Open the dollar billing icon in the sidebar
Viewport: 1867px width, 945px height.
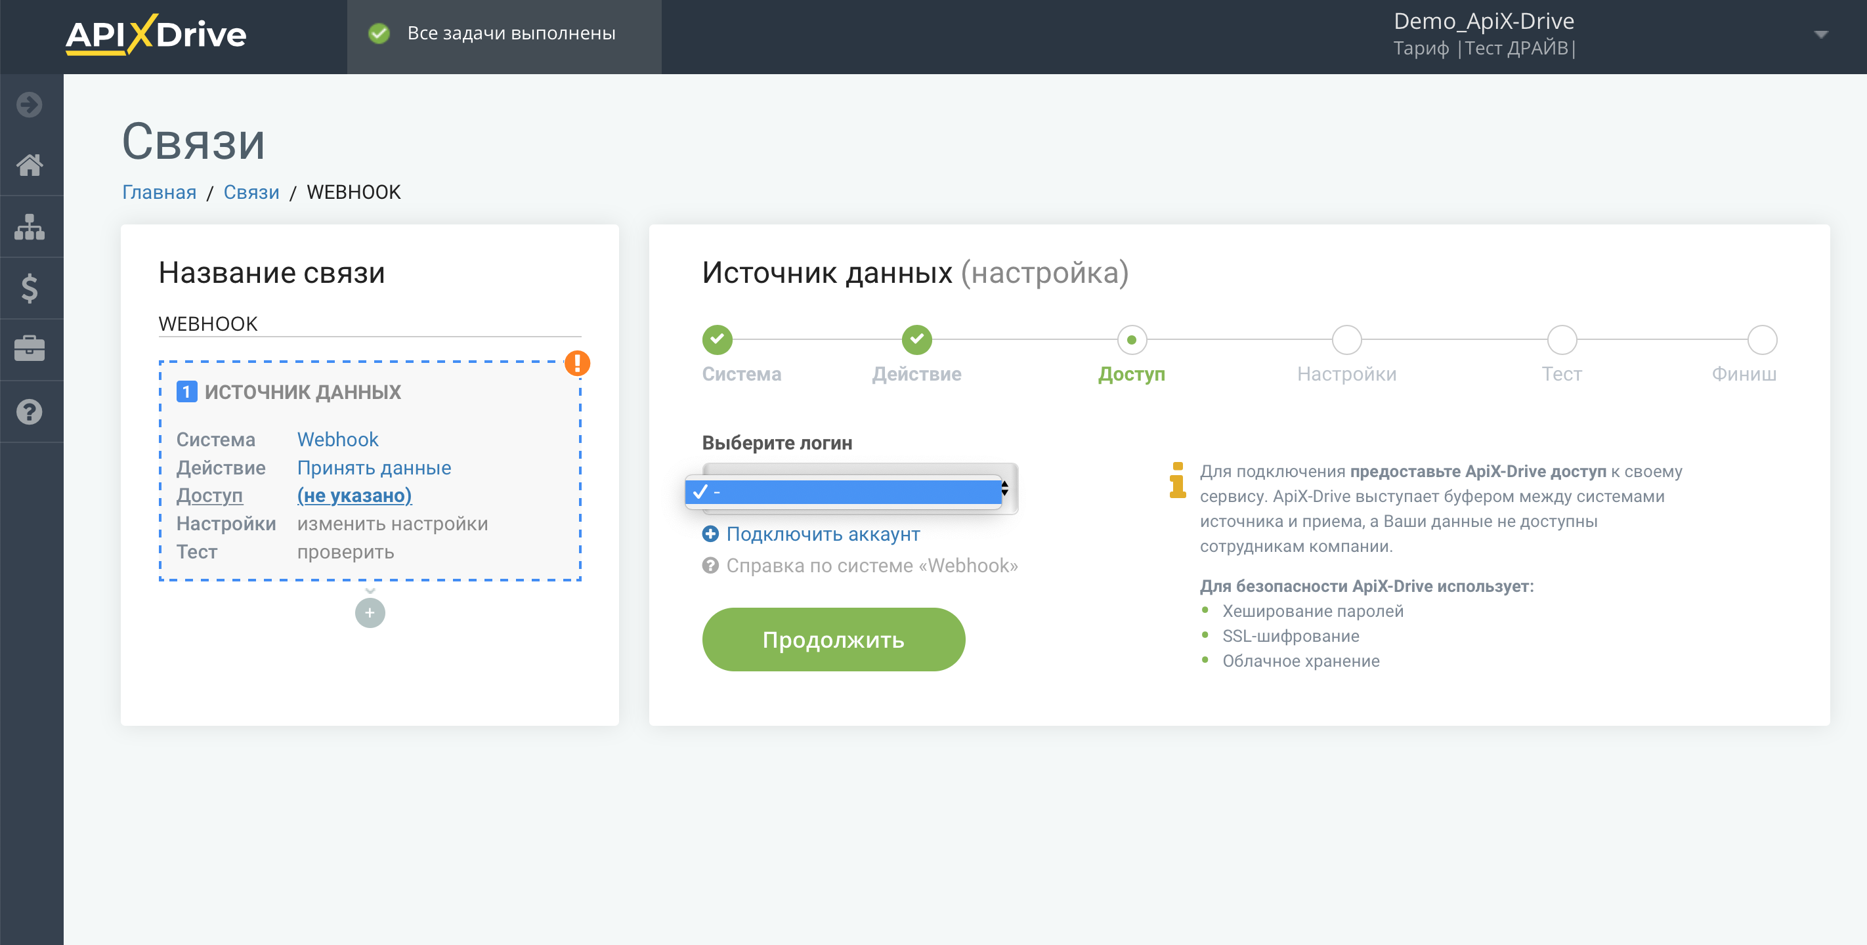click(30, 289)
